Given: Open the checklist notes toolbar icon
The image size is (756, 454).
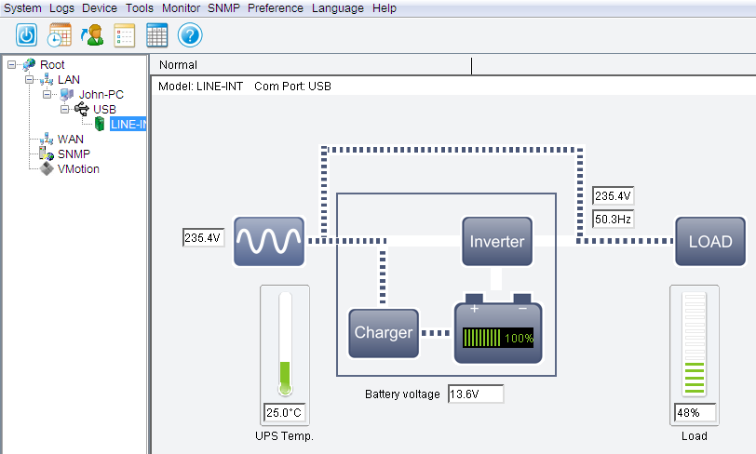Looking at the screenshot, I should [x=125, y=35].
